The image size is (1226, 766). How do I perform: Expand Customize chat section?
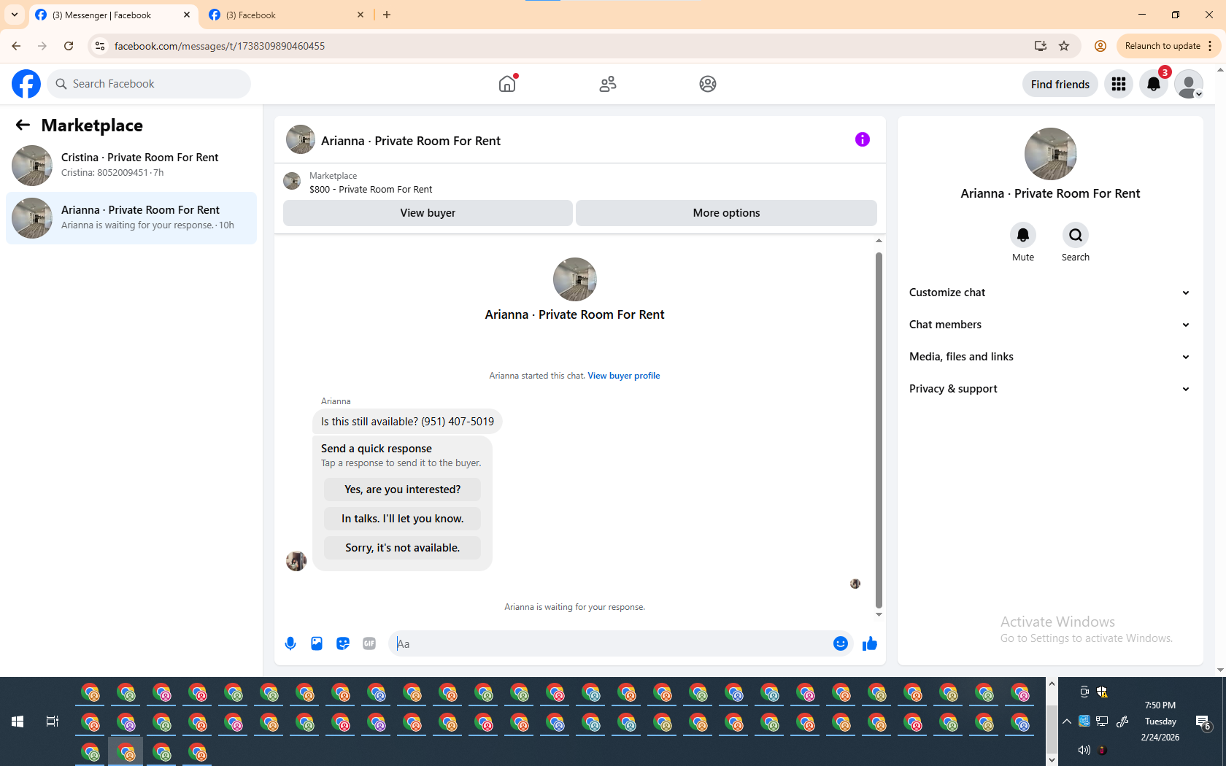point(1050,293)
